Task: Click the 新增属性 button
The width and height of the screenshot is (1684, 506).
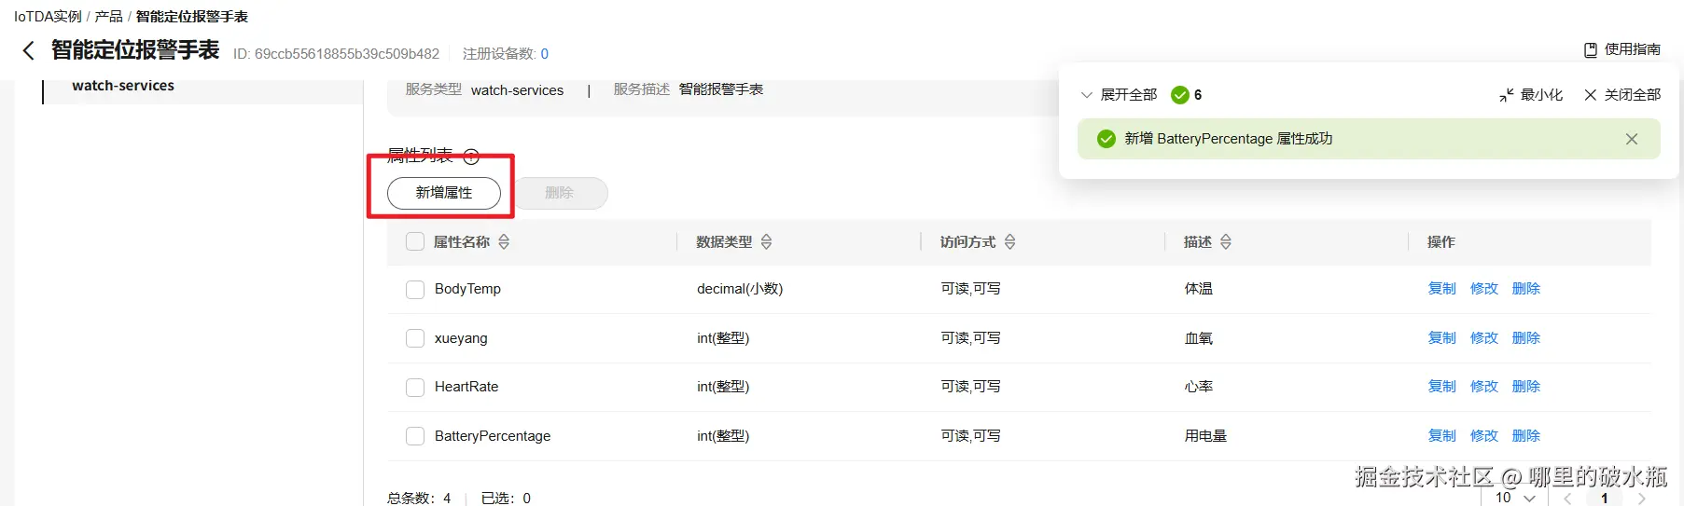Action: (x=444, y=193)
